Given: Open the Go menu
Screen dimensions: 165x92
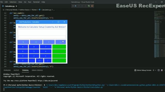Looking at the screenshot, I should coord(25,2).
